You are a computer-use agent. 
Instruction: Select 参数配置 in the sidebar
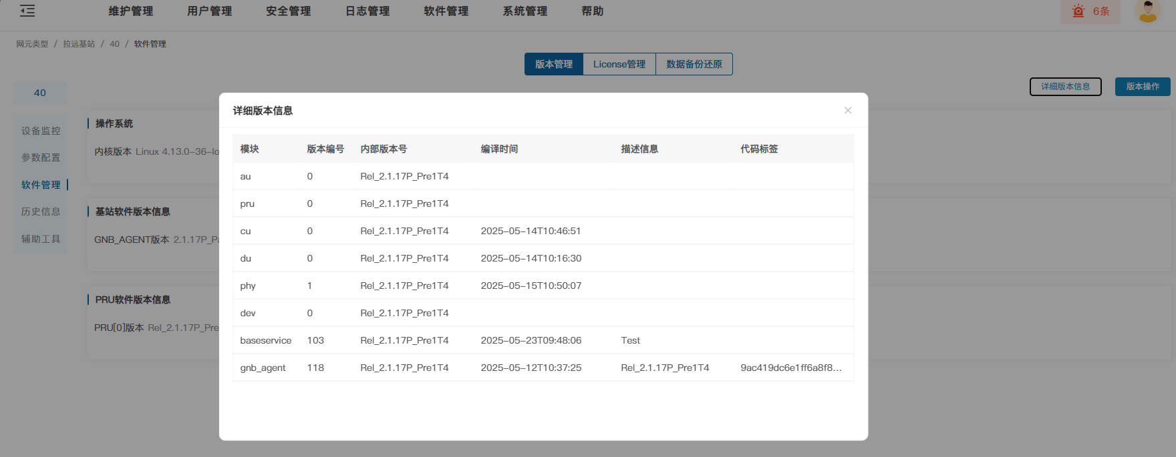41,157
